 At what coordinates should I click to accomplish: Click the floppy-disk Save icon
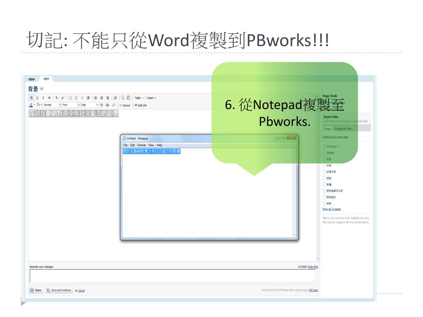coord(32,290)
